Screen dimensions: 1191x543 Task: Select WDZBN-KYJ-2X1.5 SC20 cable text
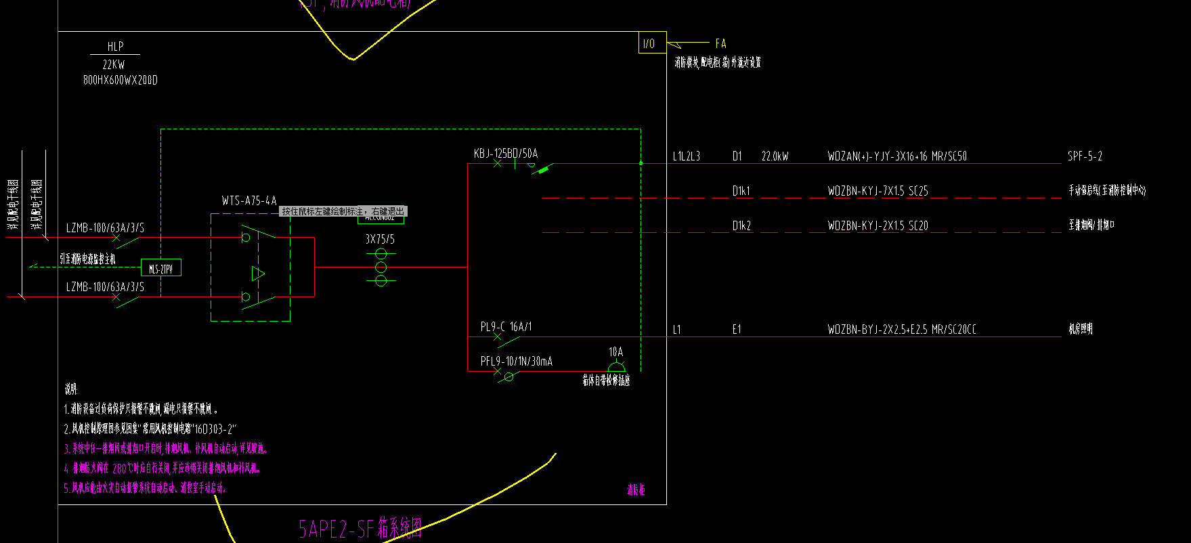[x=878, y=225]
